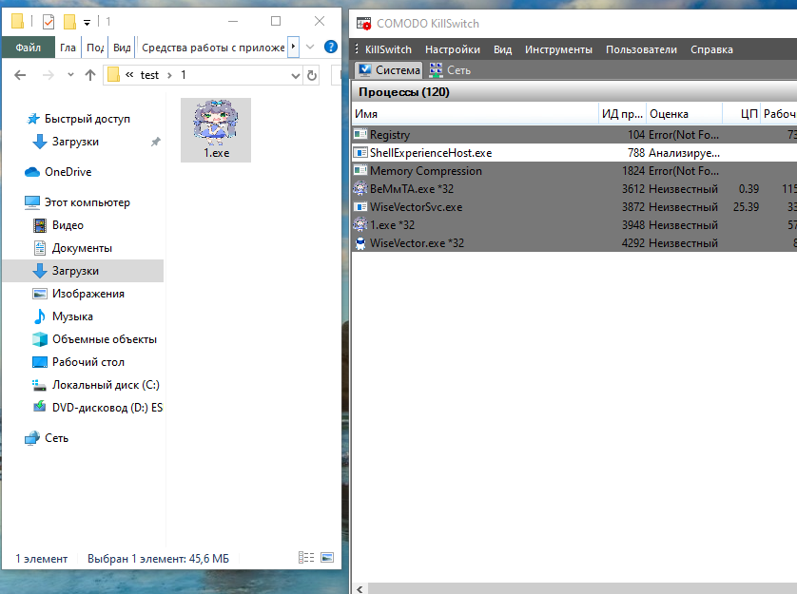Click the WiseVector.exe process icon
The height and width of the screenshot is (594, 797).
click(x=360, y=243)
